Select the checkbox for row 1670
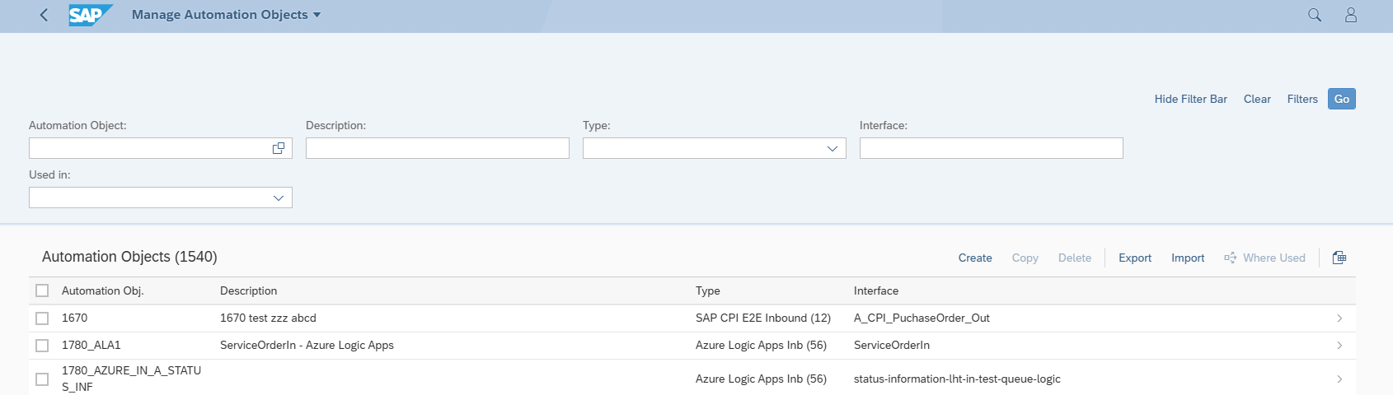The image size is (1393, 395). click(42, 318)
